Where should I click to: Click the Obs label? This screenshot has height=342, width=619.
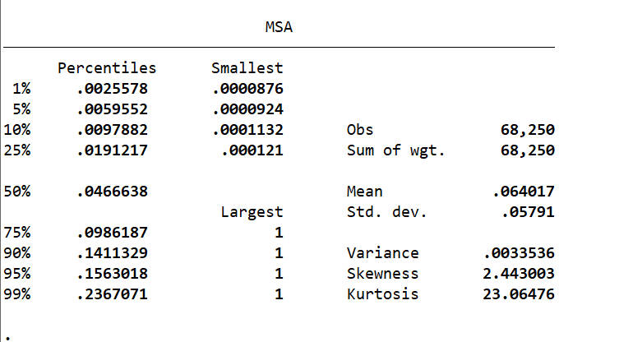pyautogui.click(x=360, y=130)
